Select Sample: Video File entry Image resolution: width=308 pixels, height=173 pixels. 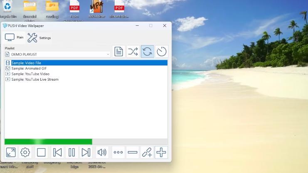tap(86, 63)
